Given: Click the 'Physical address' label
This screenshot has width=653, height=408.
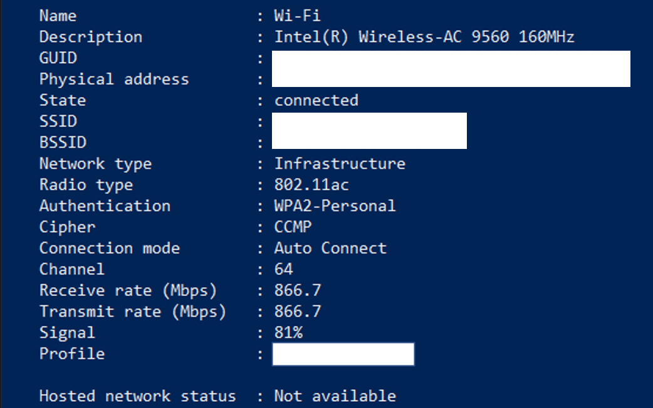Looking at the screenshot, I should [x=114, y=79].
